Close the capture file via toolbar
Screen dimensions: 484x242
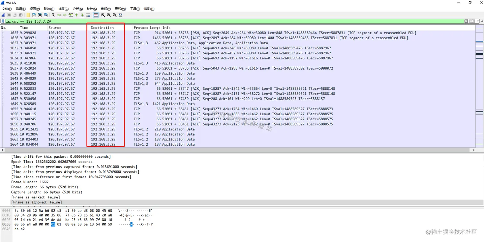coord(40,15)
